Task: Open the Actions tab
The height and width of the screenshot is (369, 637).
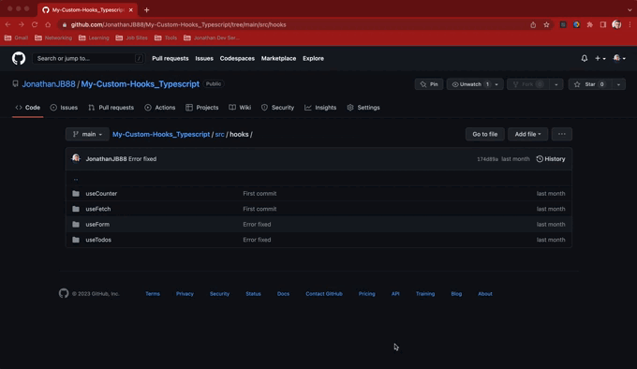Action: point(160,108)
